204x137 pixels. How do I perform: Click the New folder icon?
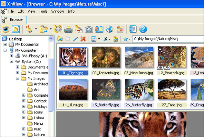(x=68, y=39)
